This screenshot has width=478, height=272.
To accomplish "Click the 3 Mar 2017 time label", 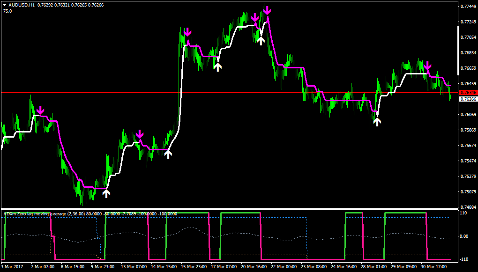I will point(12,267).
